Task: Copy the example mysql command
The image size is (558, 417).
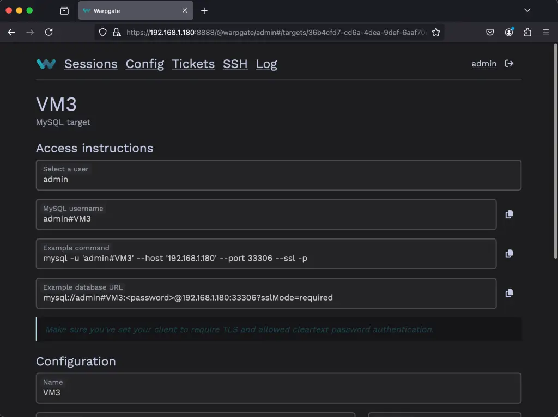Action: [508, 253]
